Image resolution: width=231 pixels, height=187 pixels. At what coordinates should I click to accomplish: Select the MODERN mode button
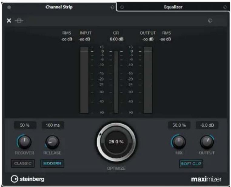pyautogui.click(x=52, y=163)
